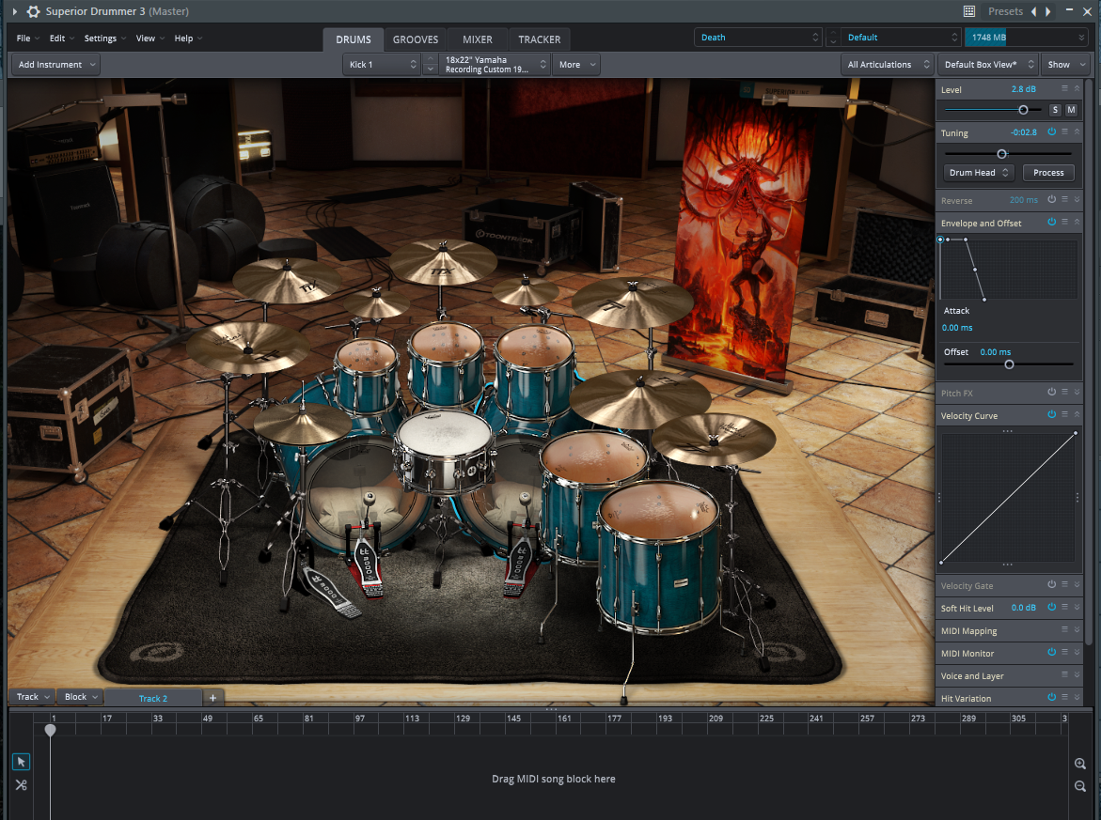This screenshot has width=1101, height=820.
Task: Zoom out on the song track timeline
Action: click(1080, 786)
